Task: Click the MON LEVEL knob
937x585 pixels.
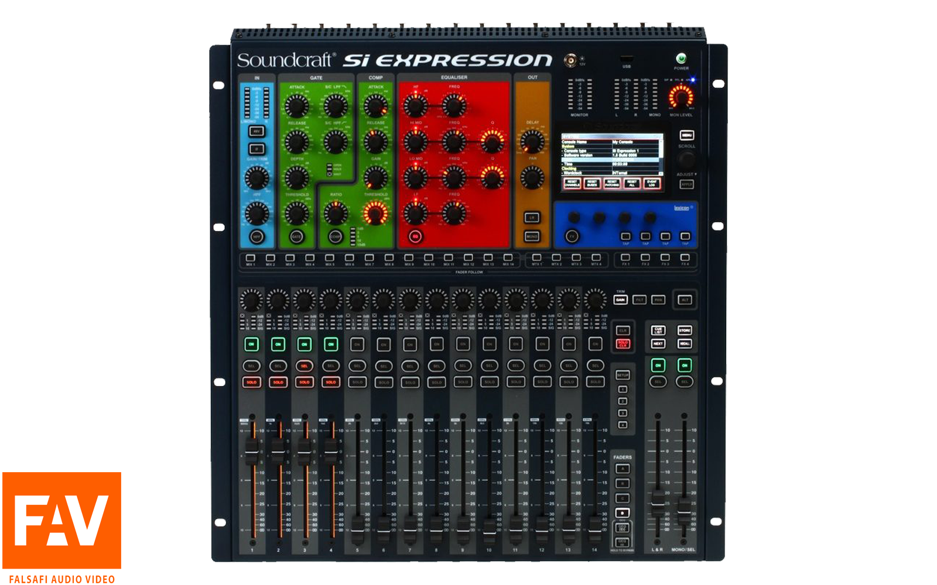Action: click(x=681, y=97)
